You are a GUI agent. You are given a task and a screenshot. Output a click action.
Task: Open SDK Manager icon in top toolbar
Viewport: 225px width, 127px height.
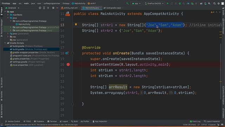[210, 4]
